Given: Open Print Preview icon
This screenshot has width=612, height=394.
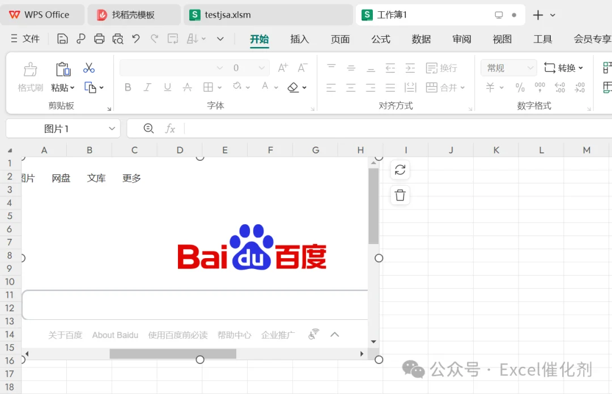Looking at the screenshot, I should coord(118,38).
